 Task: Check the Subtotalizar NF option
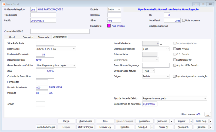(174, 60)
